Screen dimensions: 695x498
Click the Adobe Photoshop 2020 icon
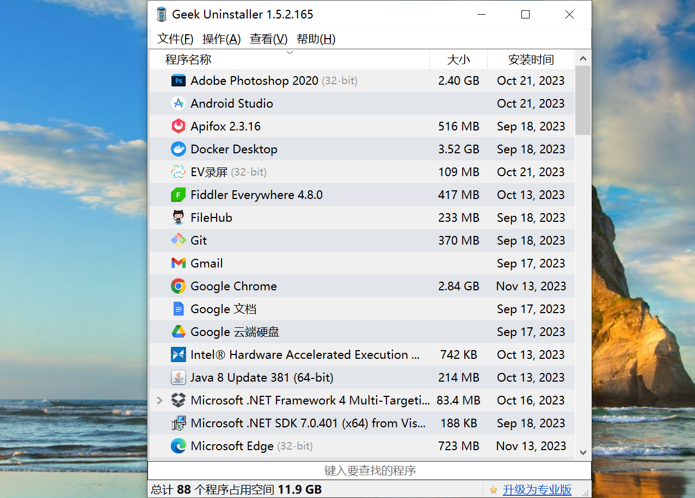pos(179,80)
